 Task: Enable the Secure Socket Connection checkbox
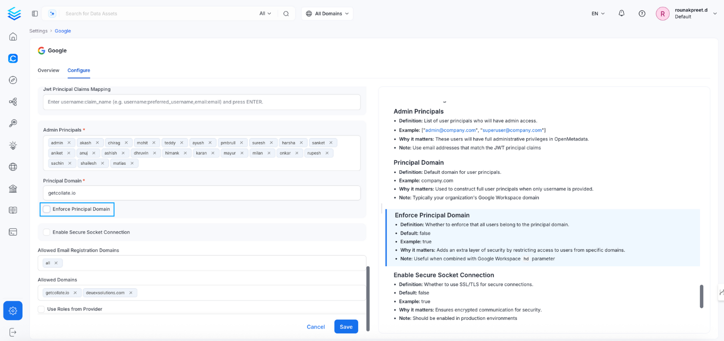47,232
